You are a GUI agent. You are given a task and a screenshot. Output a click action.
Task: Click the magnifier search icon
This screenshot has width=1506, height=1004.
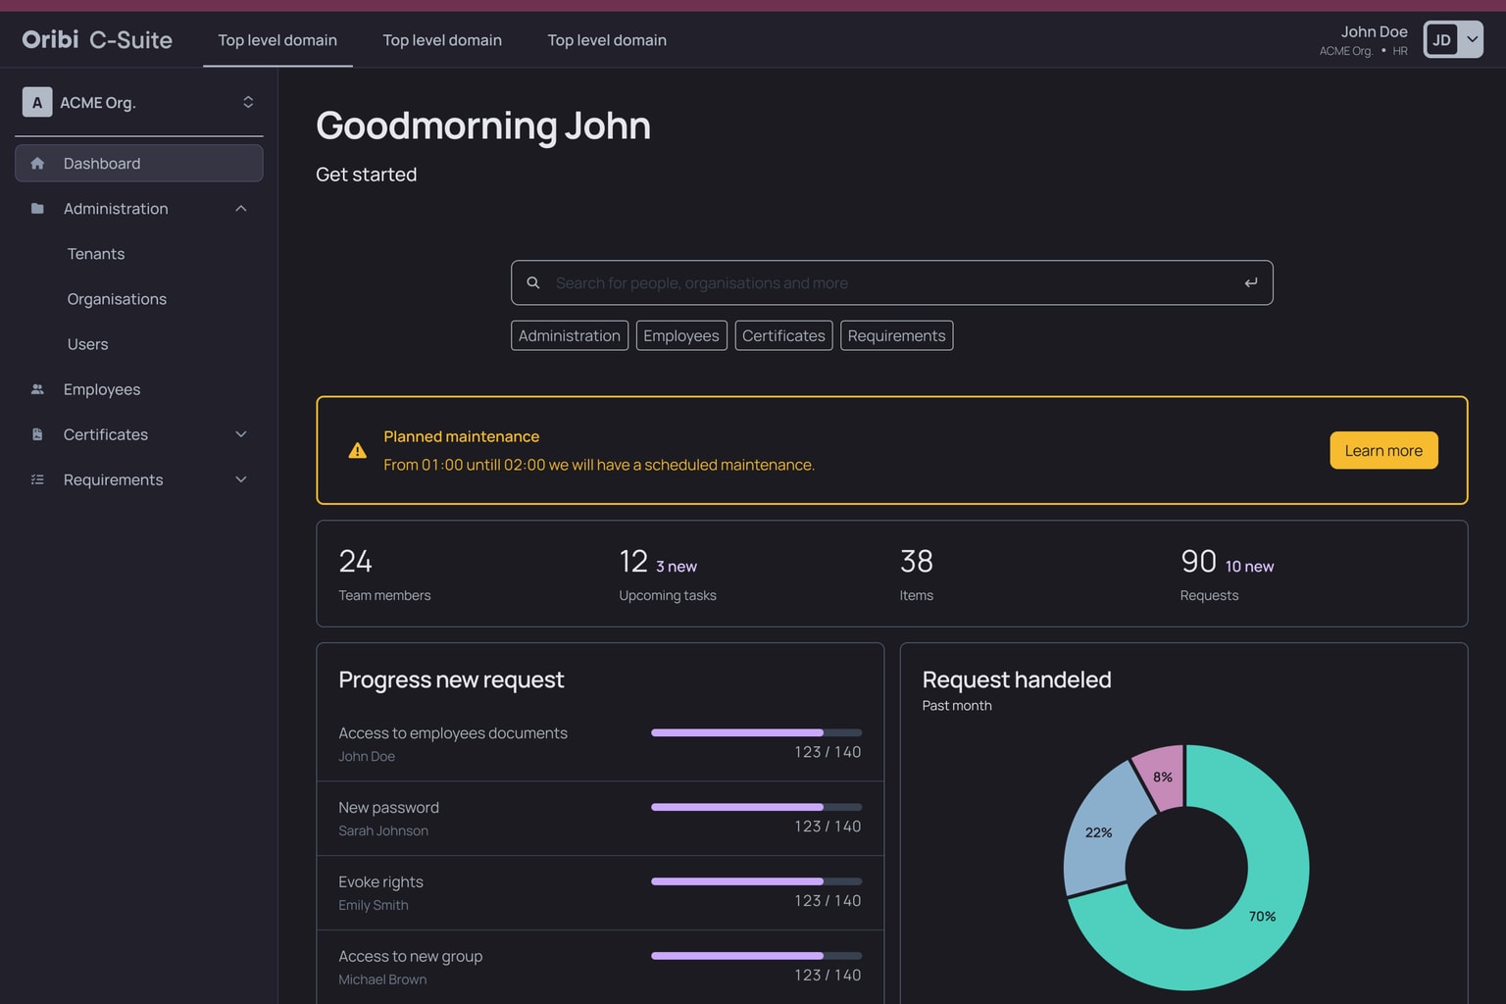(533, 283)
